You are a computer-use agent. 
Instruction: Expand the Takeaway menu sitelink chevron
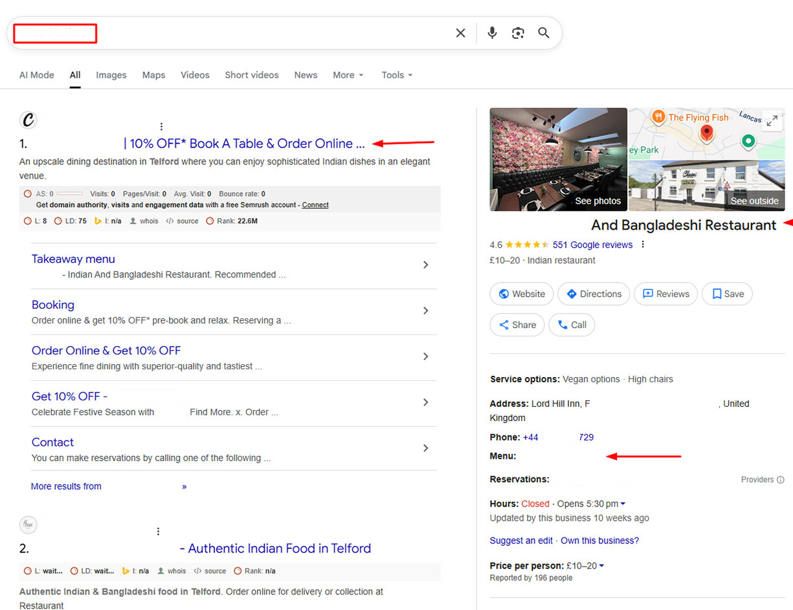click(x=425, y=265)
